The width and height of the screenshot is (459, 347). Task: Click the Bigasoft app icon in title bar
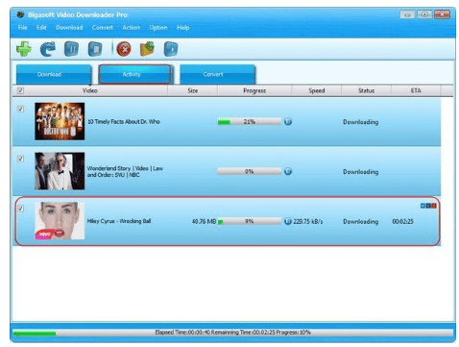coord(20,14)
